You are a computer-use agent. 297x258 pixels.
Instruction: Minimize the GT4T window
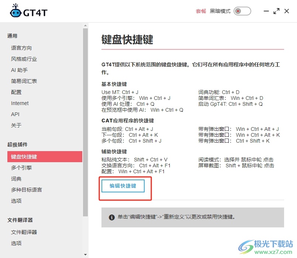tap(266, 11)
